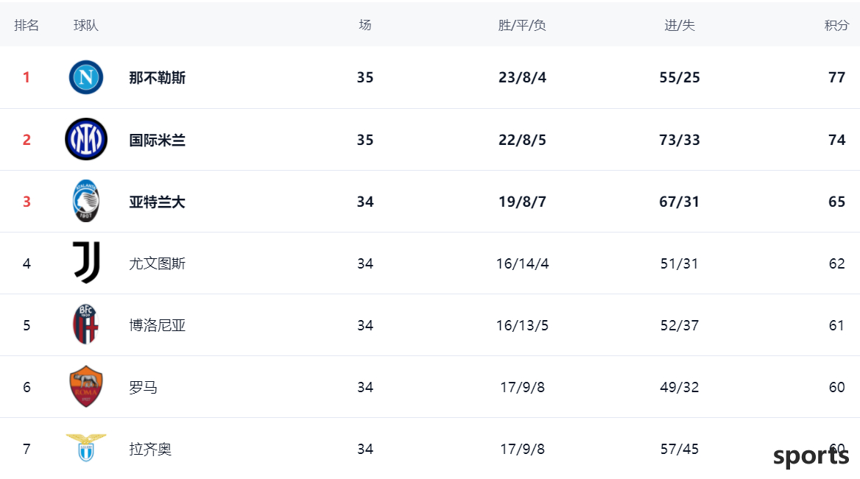Image resolution: width=860 pixels, height=479 pixels.
Task: Select the 拉齐奥 team name
Action: 150,450
